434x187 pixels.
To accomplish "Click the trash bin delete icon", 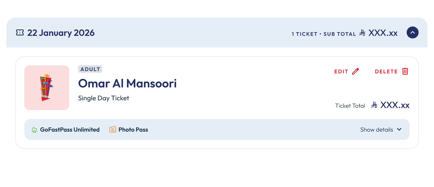I will (x=405, y=71).
